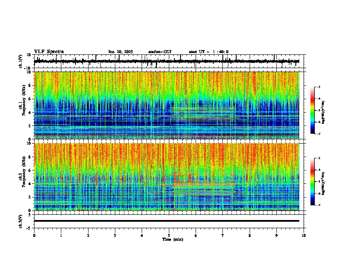This screenshot has height=264, width=342.
Task: Click the "VLF Spectra" plot title
Action: 49,52
